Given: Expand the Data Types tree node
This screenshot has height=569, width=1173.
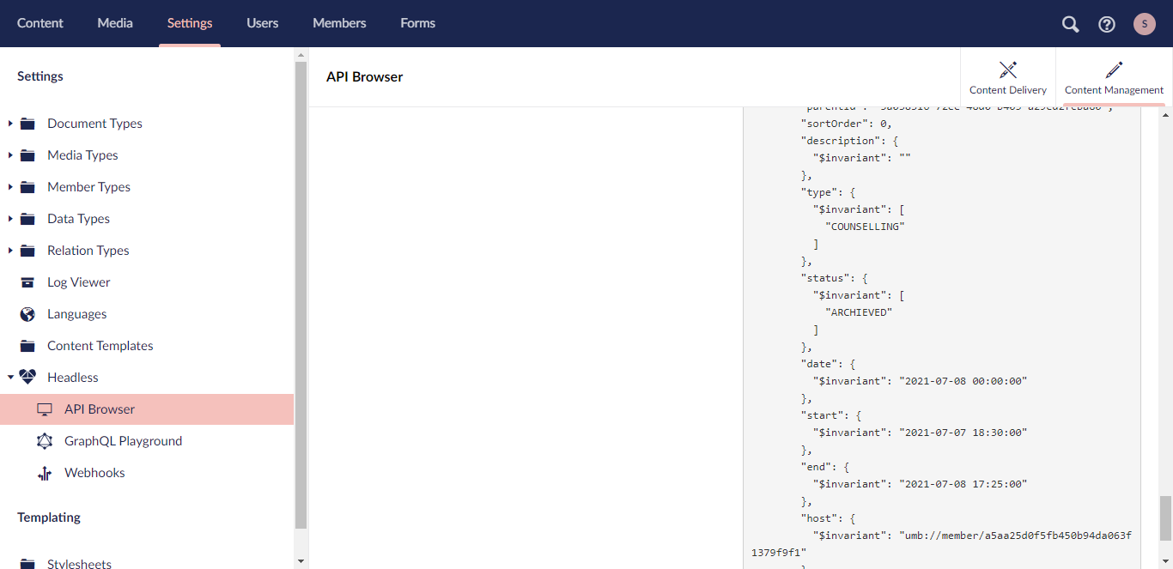Looking at the screenshot, I should coord(10,219).
